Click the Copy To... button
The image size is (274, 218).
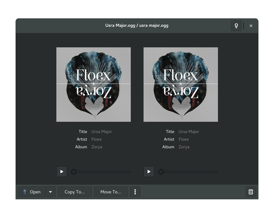tap(75, 192)
